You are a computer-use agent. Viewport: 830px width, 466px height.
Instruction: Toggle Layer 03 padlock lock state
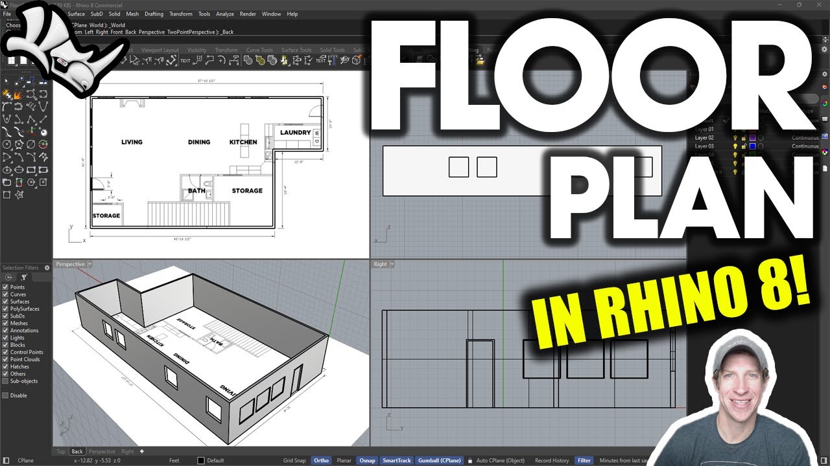[744, 146]
